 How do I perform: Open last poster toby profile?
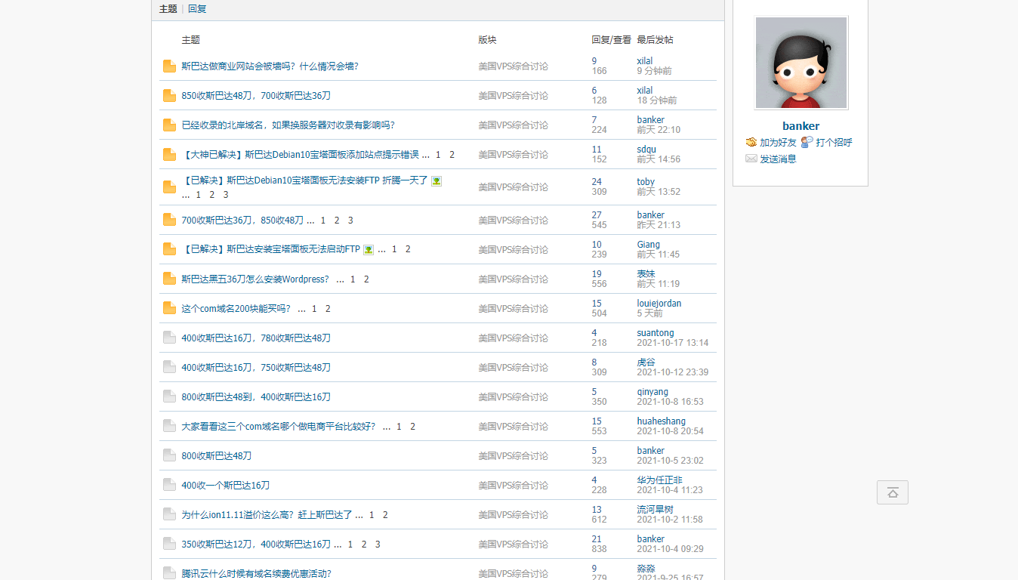(x=646, y=182)
